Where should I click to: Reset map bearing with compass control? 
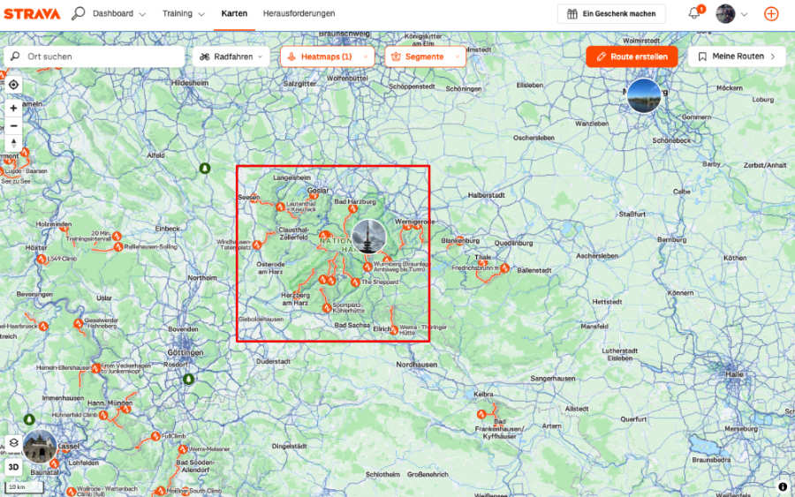(x=13, y=143)
